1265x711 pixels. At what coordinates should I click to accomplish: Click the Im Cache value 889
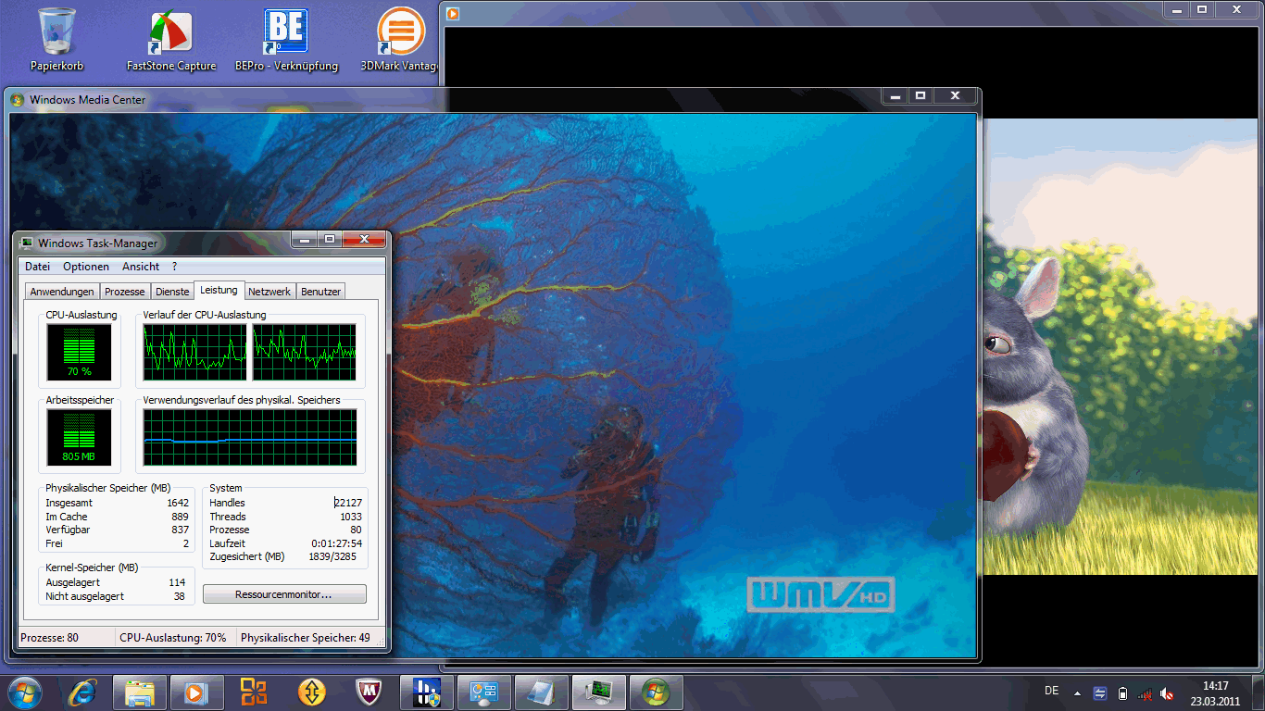pyautogui.click(x=180, y=517)
